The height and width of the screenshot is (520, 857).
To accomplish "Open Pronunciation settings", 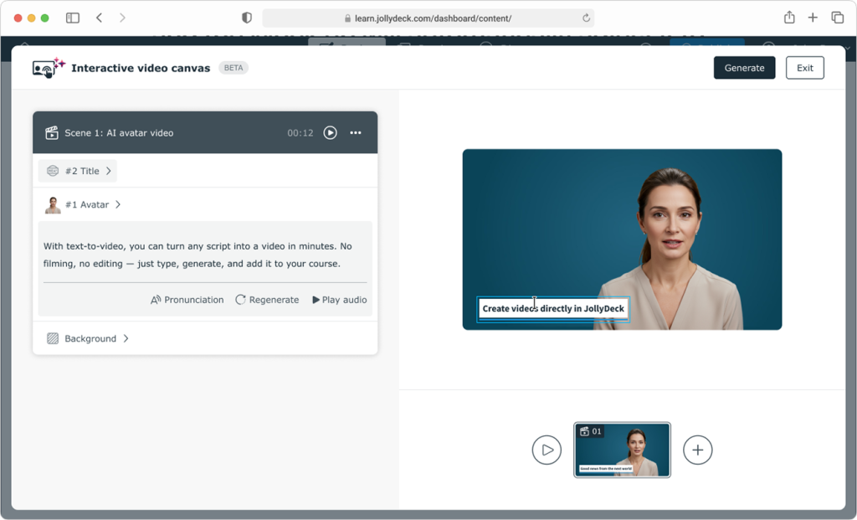I will tap(187, 300).
